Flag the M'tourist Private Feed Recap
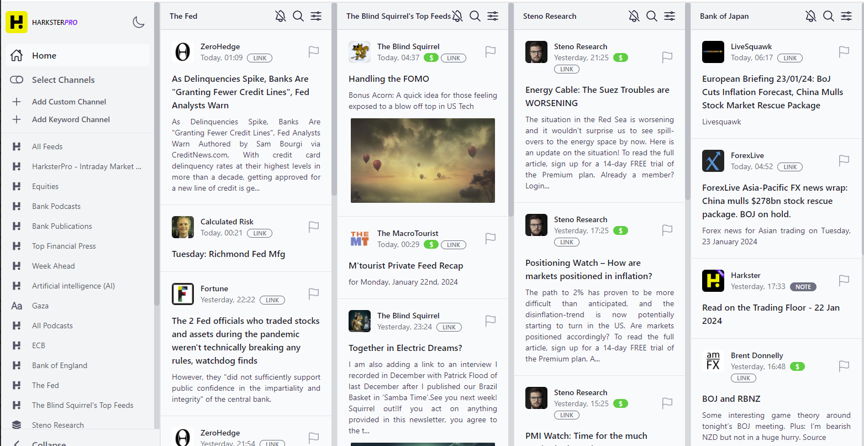The height and width of the screenshot is (446, 864). pyautogui.click(x=491, y=238)
